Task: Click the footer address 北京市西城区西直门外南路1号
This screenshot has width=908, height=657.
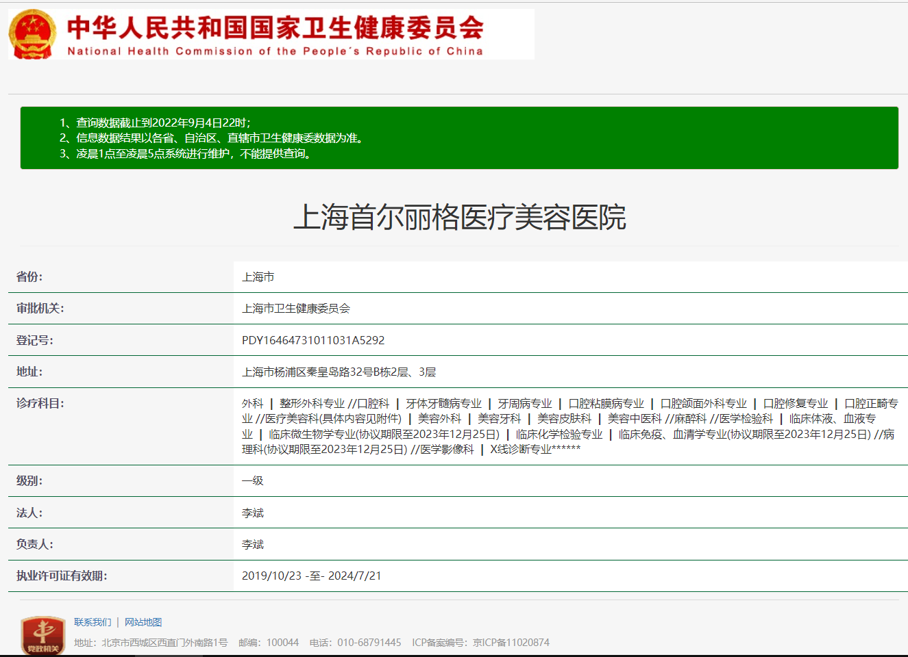Action: [x=165, y=643]
